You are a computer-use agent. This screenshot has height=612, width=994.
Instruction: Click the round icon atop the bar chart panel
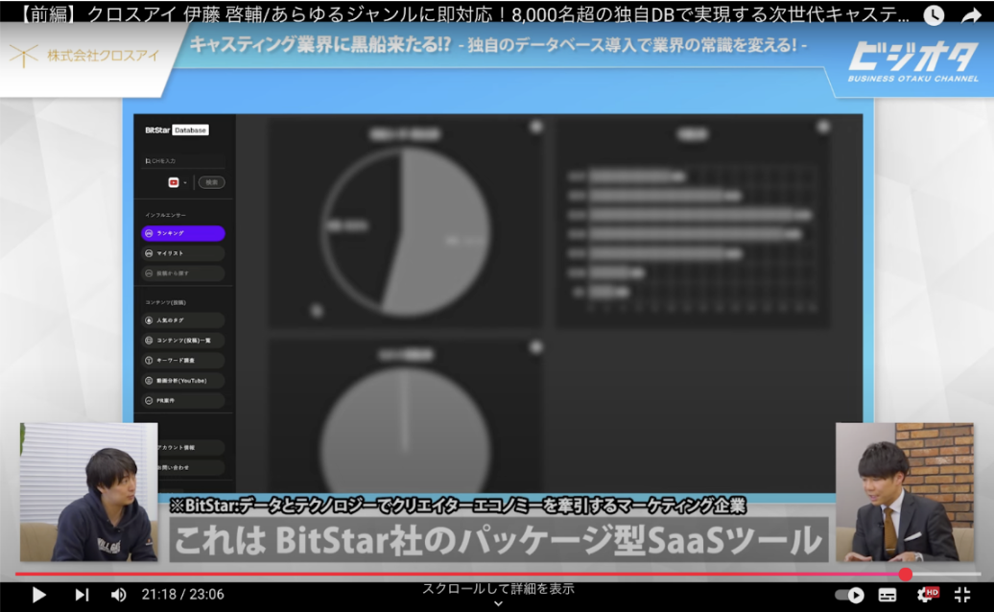(x=823, y=127)
